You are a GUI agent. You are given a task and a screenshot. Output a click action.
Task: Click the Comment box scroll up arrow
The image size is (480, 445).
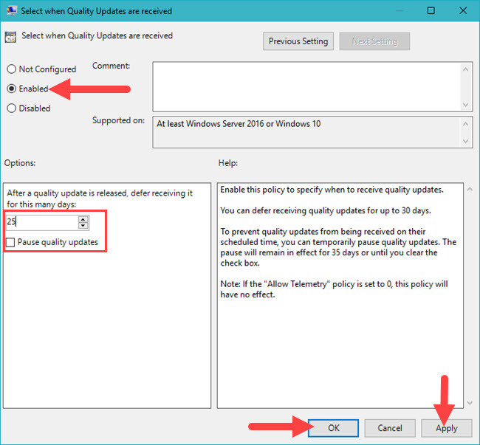tap(466, 69)
